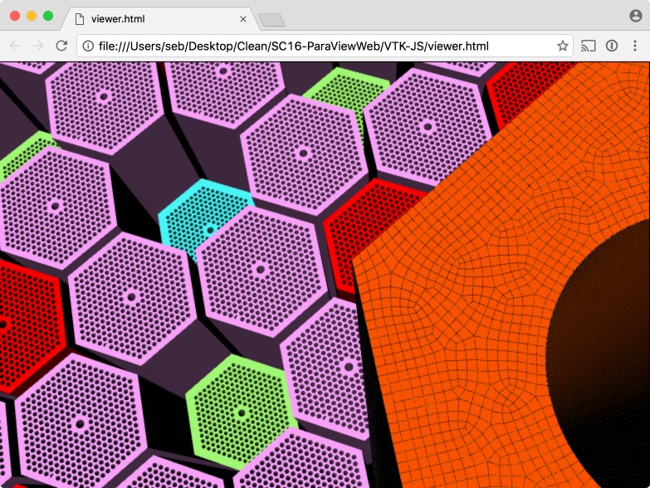This screenshot has height=488, width=650.
Task: Close the viewer.html tab
Action: pos(243,19)
